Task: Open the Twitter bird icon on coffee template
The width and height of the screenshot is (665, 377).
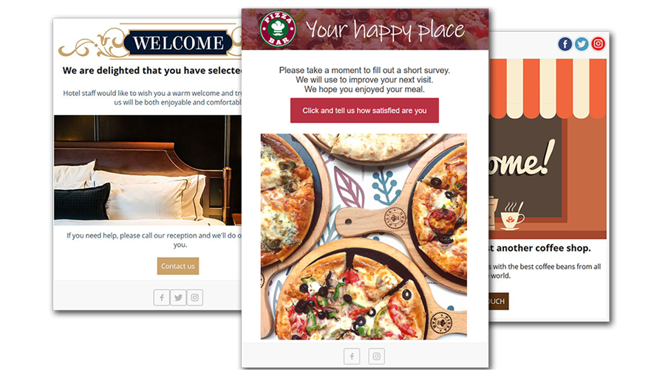Action: (x=582, y=44)
